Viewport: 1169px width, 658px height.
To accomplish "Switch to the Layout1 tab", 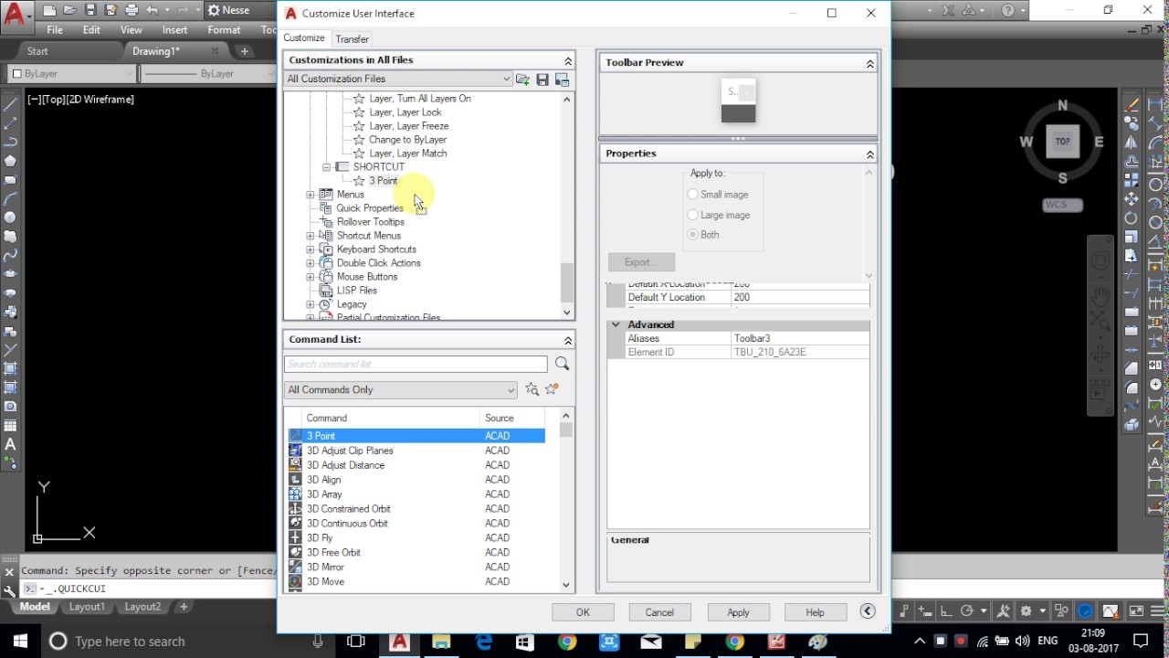I will pyautogui.click(x=88, y=607).
